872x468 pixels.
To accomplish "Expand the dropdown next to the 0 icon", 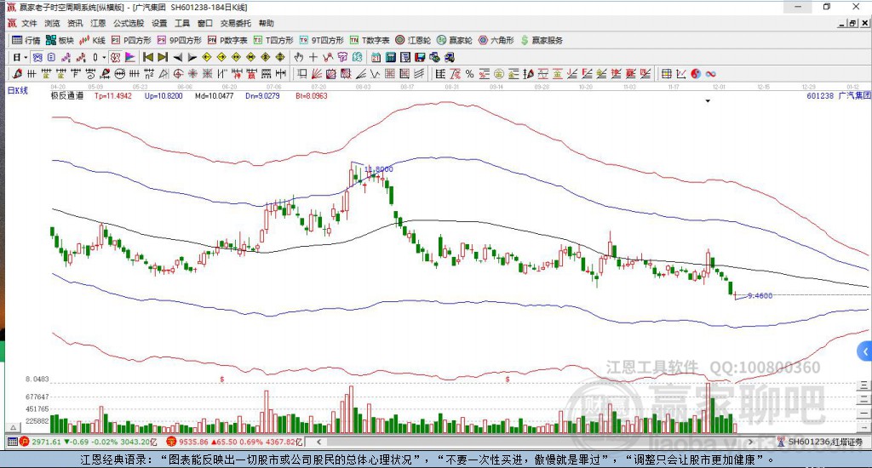I will pyautogui.click(x=104, y=57).
